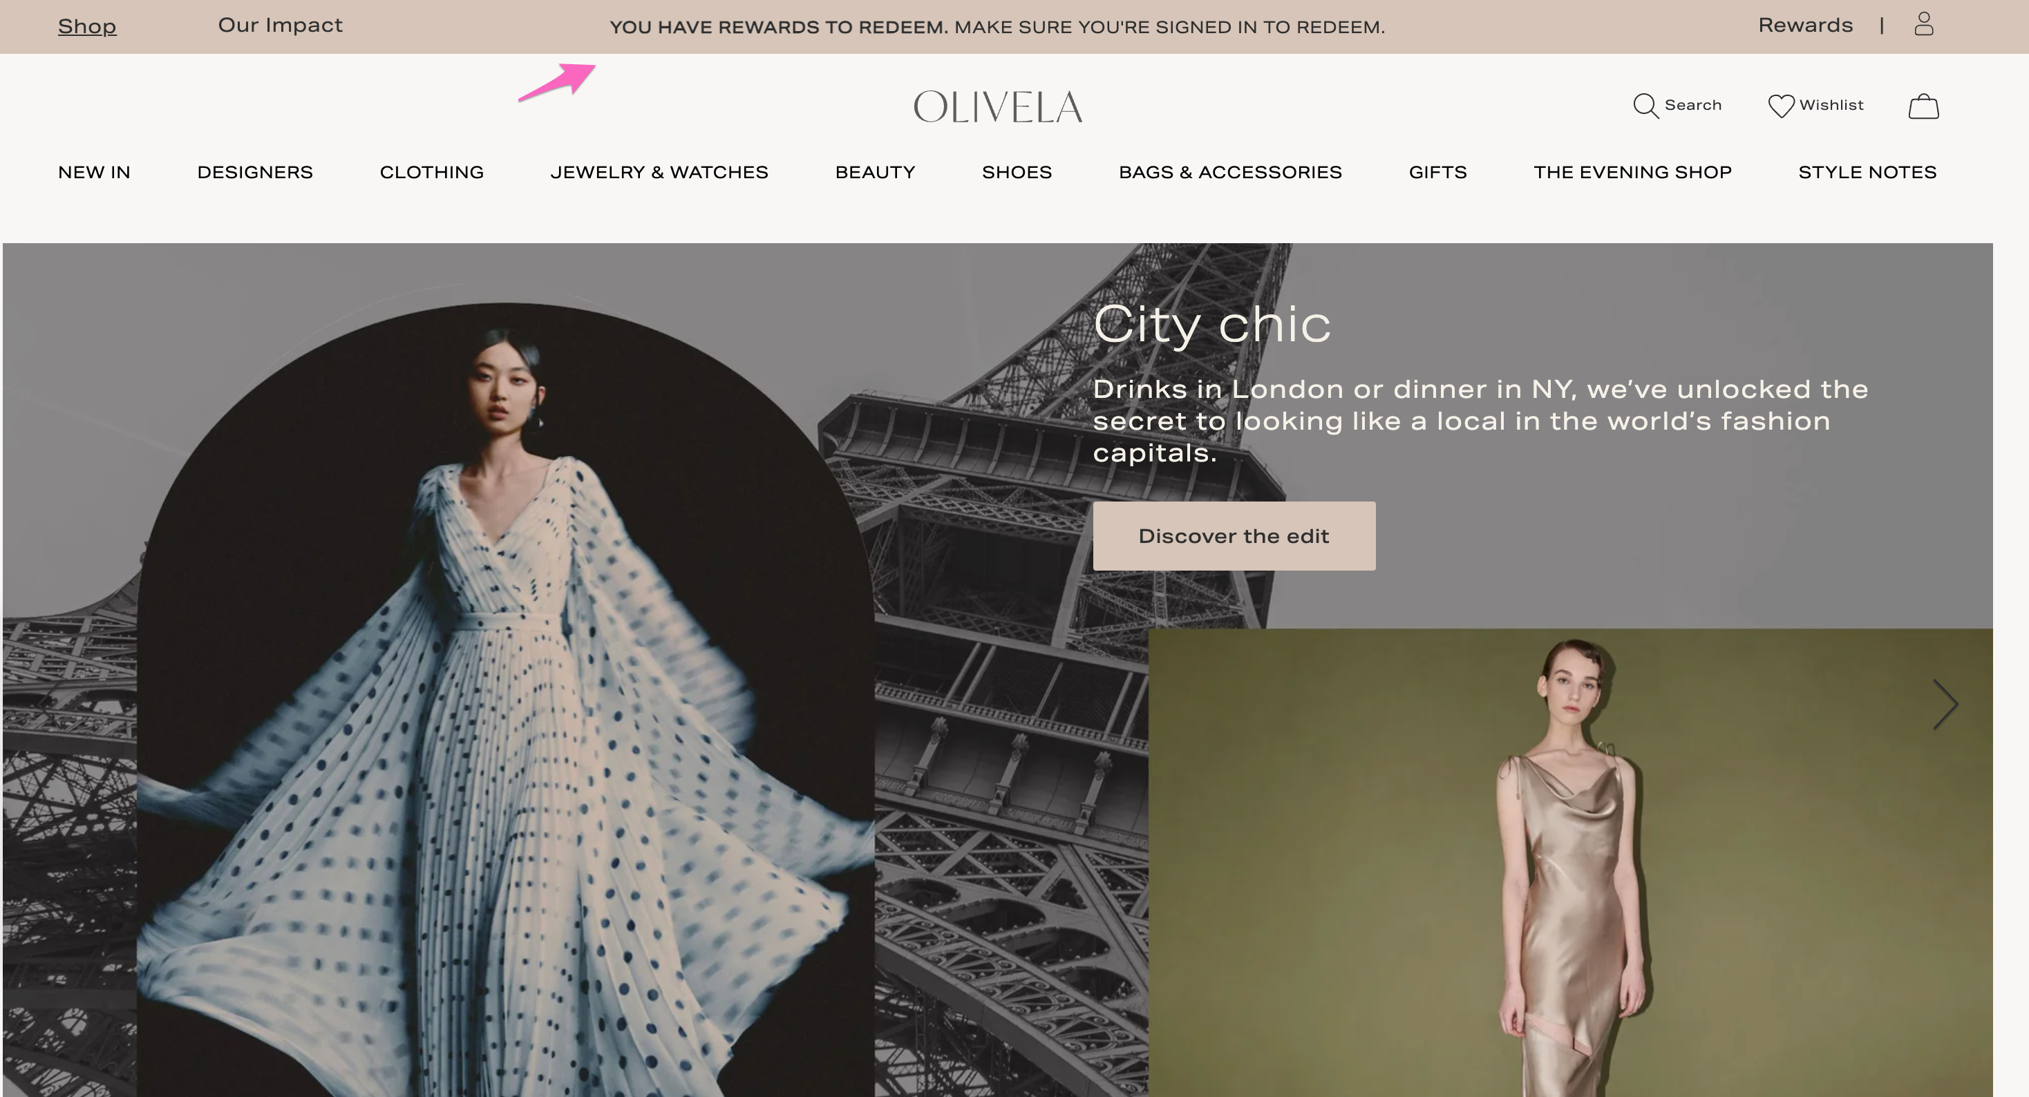Viewport: 2029px width, 1097px height.
Task: Click the Olivela logo
Action: (x=998, y=106)
